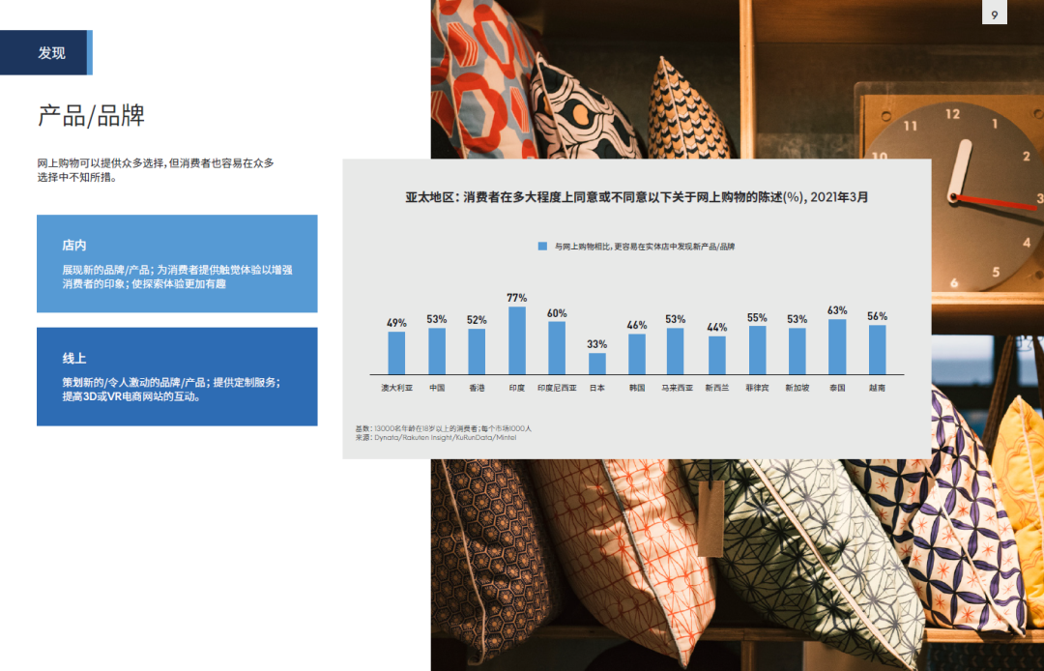
Task: Click the 63% value label
Action: (x=837, y=310)
